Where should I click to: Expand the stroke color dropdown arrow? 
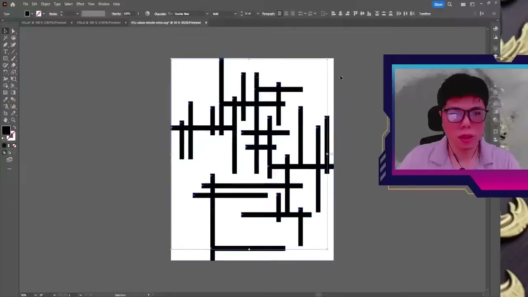[x=44, y=14]
